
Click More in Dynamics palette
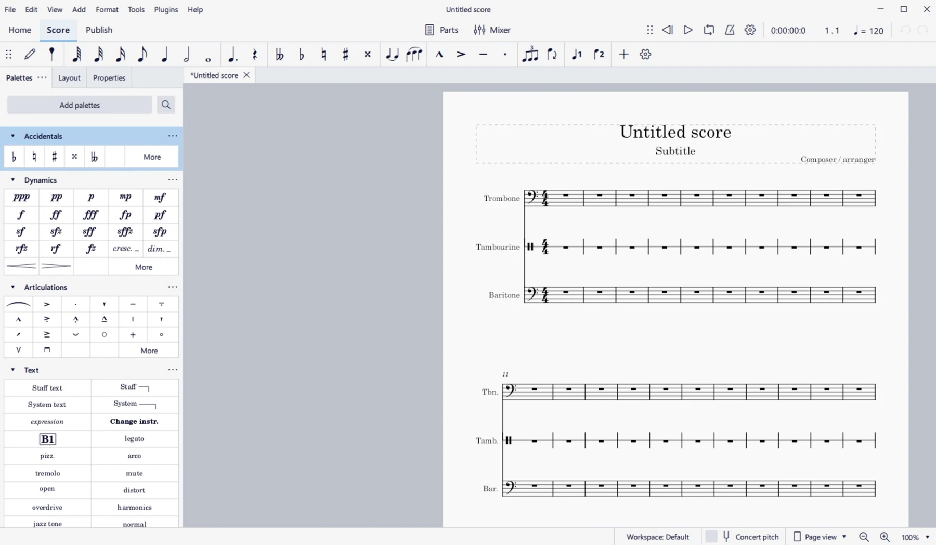[144, 267]
